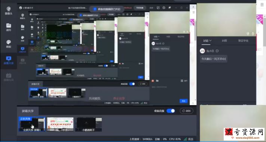Click the green signal strength icon near 优良
This screenshot has height=142, width=266.
pyautogui.click(x=185, y=139)
